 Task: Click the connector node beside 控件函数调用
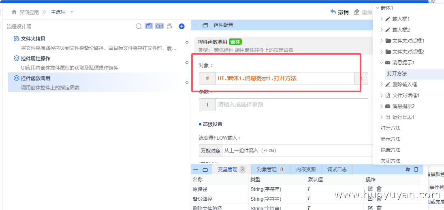click(x=187, y=82)
